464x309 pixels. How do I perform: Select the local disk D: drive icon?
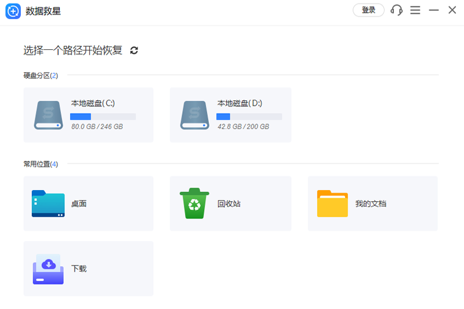click(194, 115)
